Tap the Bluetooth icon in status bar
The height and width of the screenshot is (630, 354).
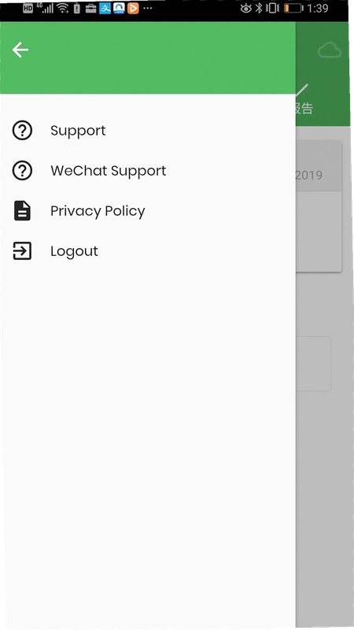point(259,8)
